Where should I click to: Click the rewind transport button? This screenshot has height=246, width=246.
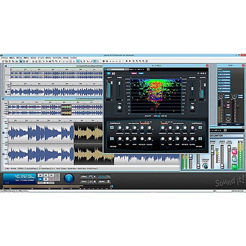pyautogui.click(x=46, y=175)
